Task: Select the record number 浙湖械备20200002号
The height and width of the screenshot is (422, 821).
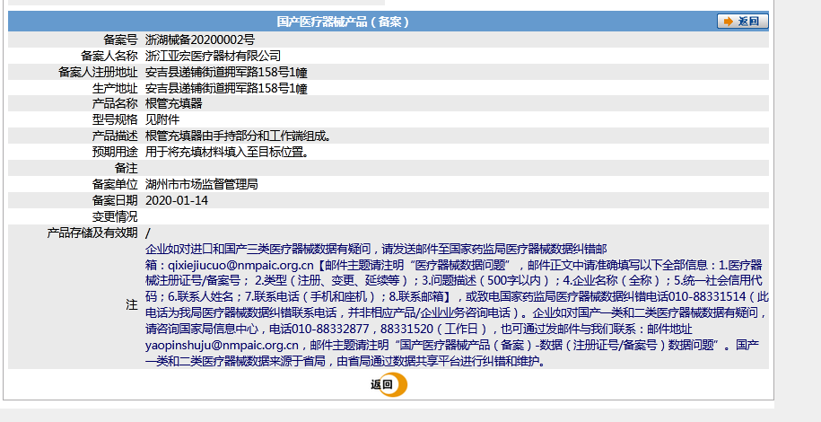Action: tap(200, 40)
